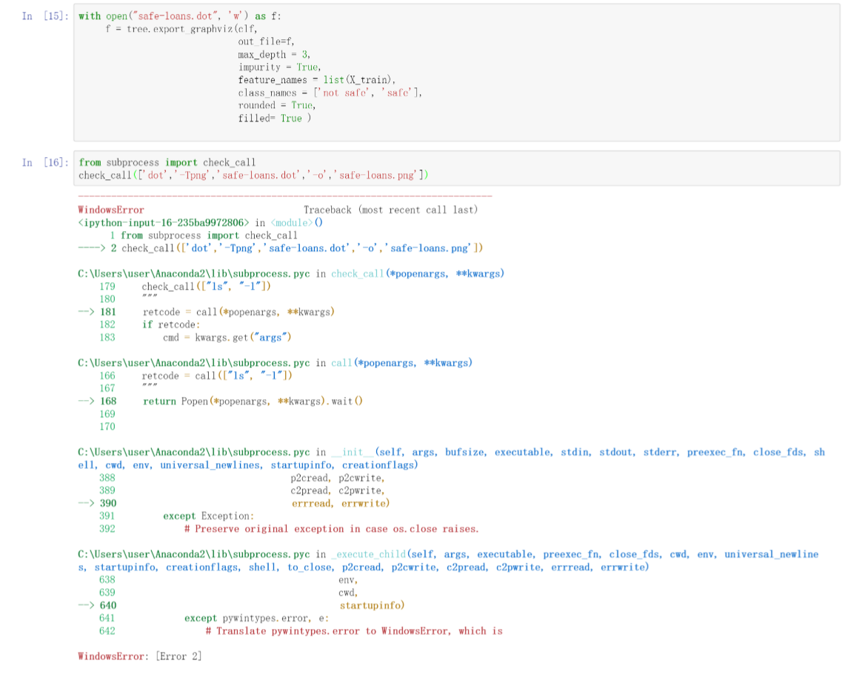848x683 pixels.
Task: Click traceback line 181 retcode call
Action: tap(238, 312)
